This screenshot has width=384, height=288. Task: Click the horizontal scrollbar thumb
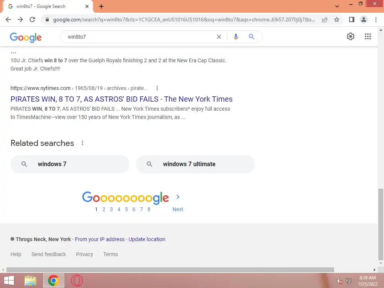point(170,270)
